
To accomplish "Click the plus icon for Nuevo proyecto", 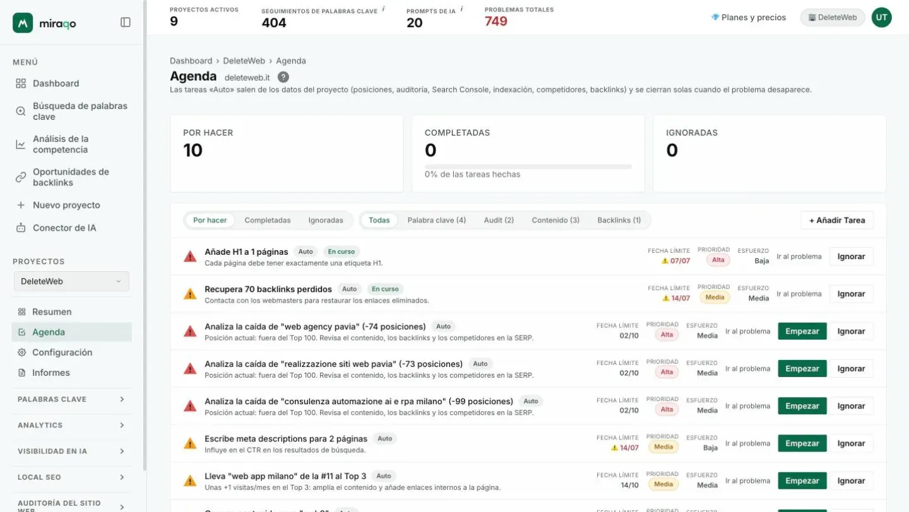I will point(21,205).
